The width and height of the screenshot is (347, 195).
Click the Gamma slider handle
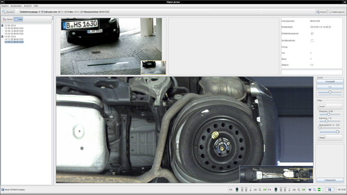click(327, 121)
